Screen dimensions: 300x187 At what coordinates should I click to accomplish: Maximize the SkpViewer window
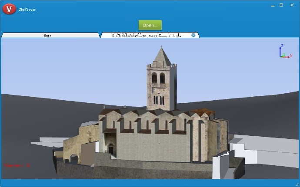pos(281,5)
